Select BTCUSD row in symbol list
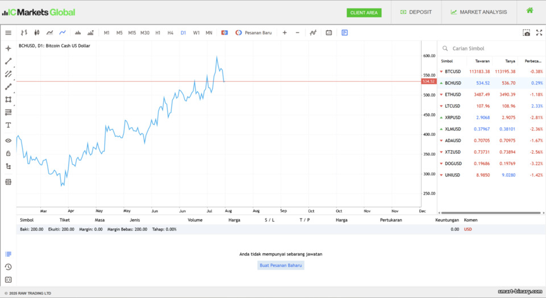 pos(491,72)
